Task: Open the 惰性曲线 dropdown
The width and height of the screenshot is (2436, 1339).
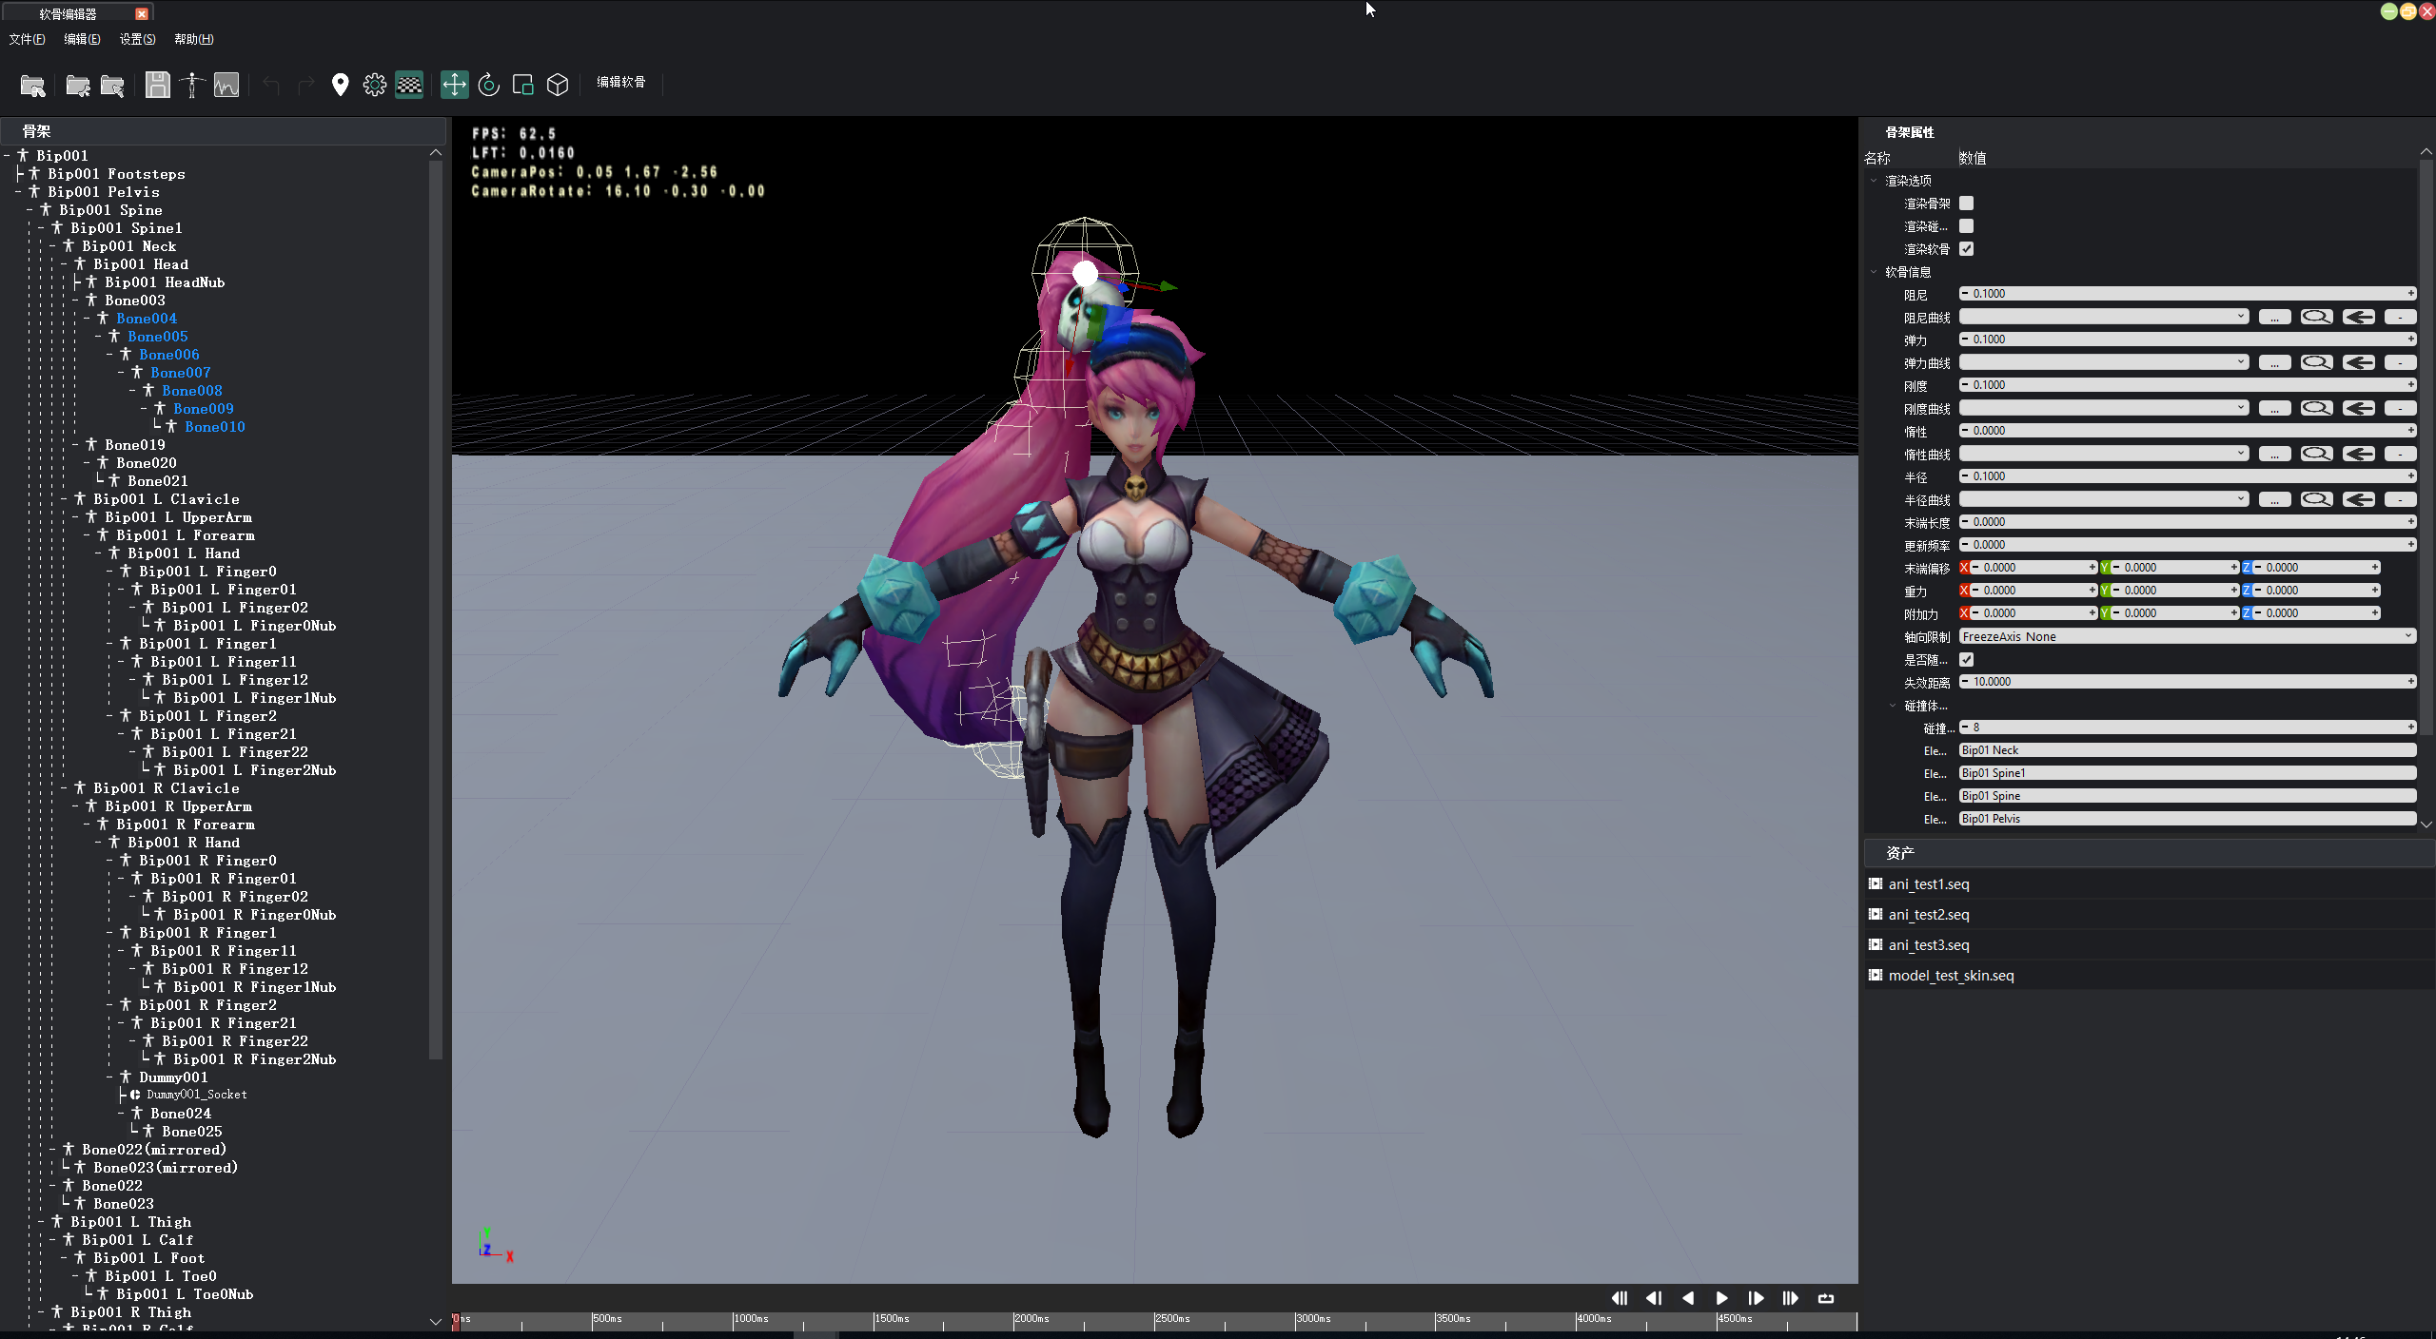Action: (x=2104, y=454)
